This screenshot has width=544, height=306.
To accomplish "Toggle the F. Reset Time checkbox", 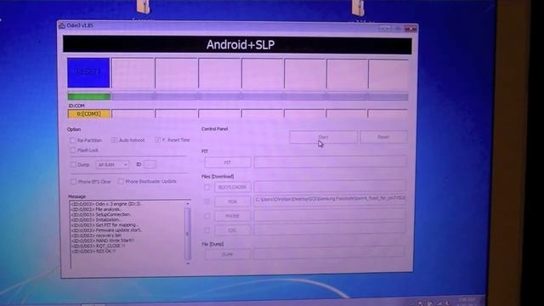I will (158, 139).
